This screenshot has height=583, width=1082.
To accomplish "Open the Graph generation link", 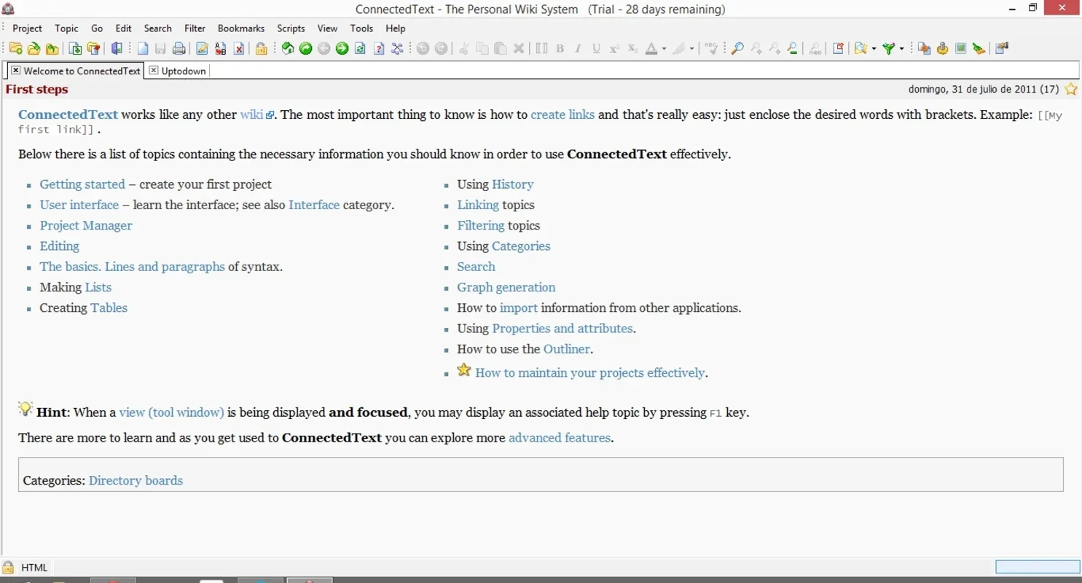I will [506, 287].
